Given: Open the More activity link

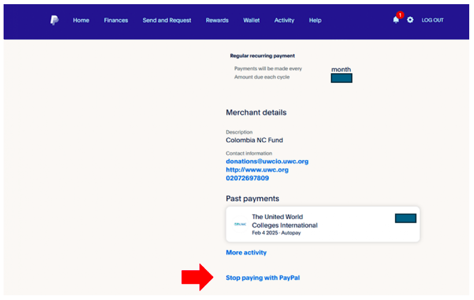Looking at the screenshot, I should click(x=247, y=252).
